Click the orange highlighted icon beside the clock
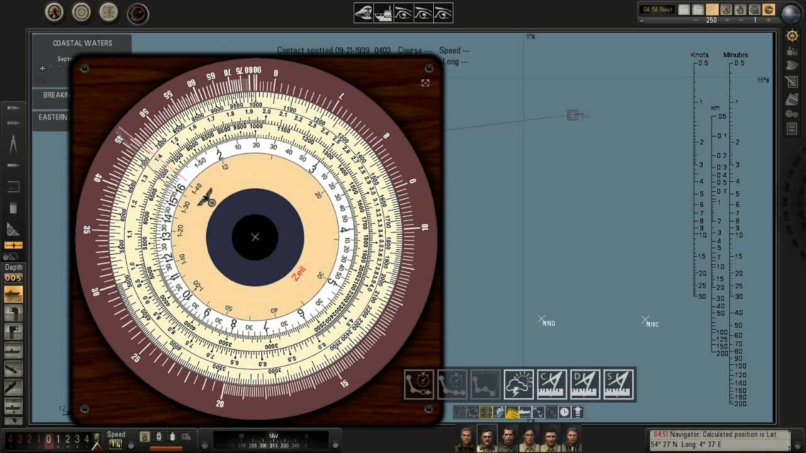This screenshot has width=806, height=453. coord(712,9)
